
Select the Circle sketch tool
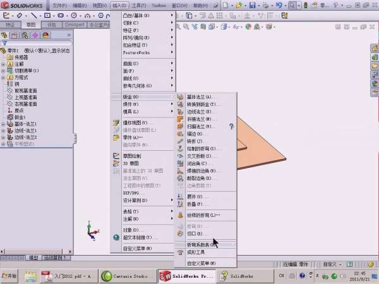tap(74, 16)
